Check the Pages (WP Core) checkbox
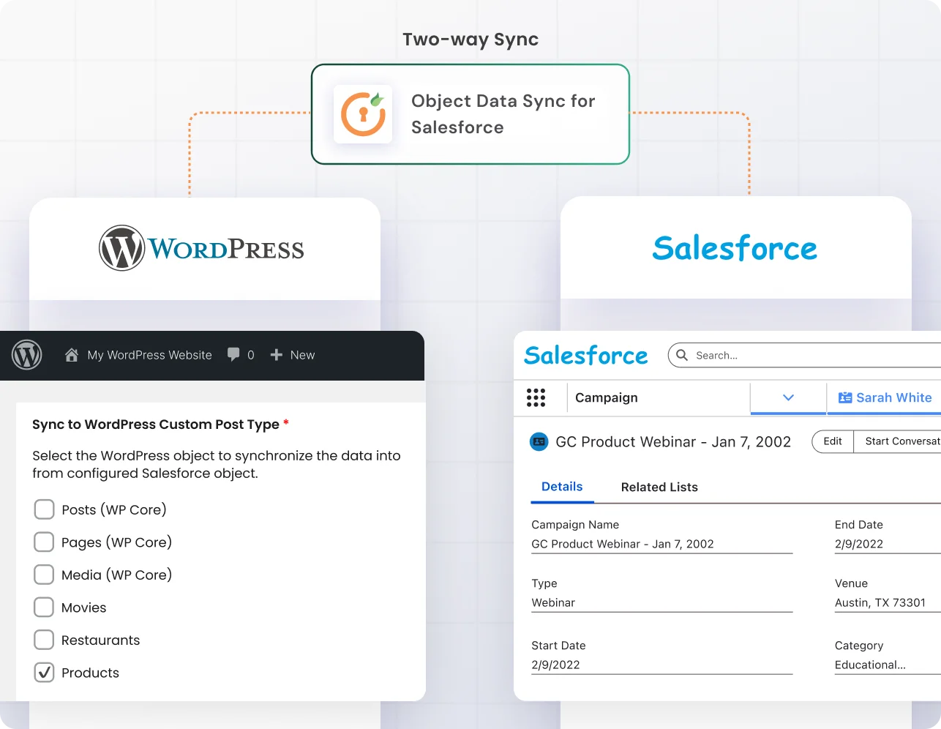Viewport: 941px width, 729px height. pyautogui.click(x=44, y=542)
